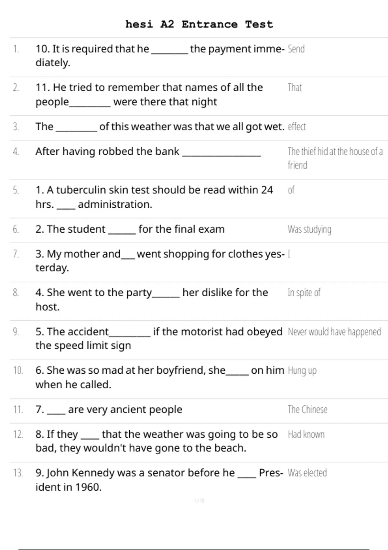The width and height of the screenshot is (388, 550).
Task: Click the tuberculin skin test question
Action: (154, 197)
